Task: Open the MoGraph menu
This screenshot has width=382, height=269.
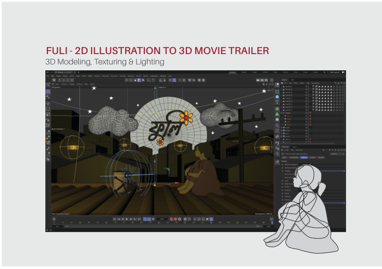Action: tap(105, 76)
